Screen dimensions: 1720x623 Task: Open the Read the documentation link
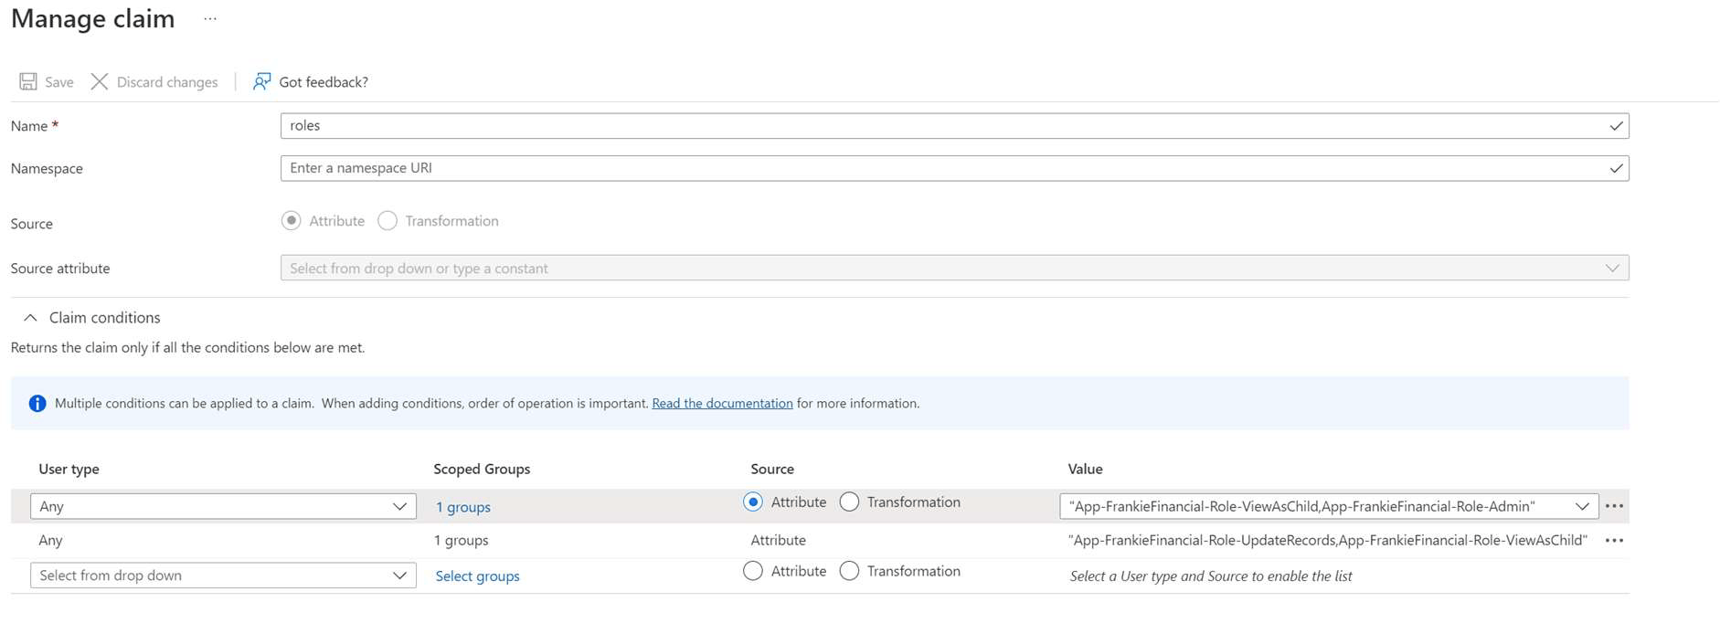(722, 404)
